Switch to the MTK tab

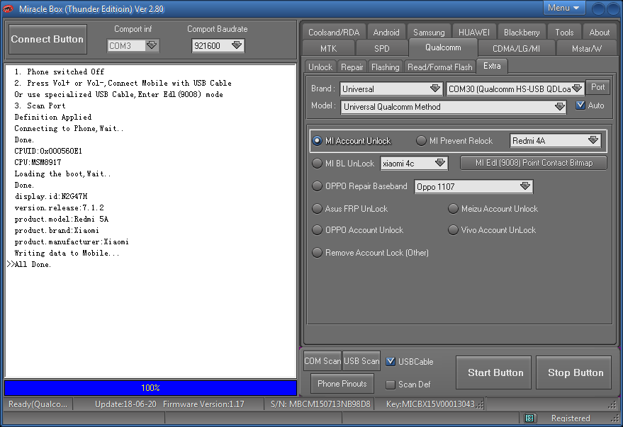(328, 48)
